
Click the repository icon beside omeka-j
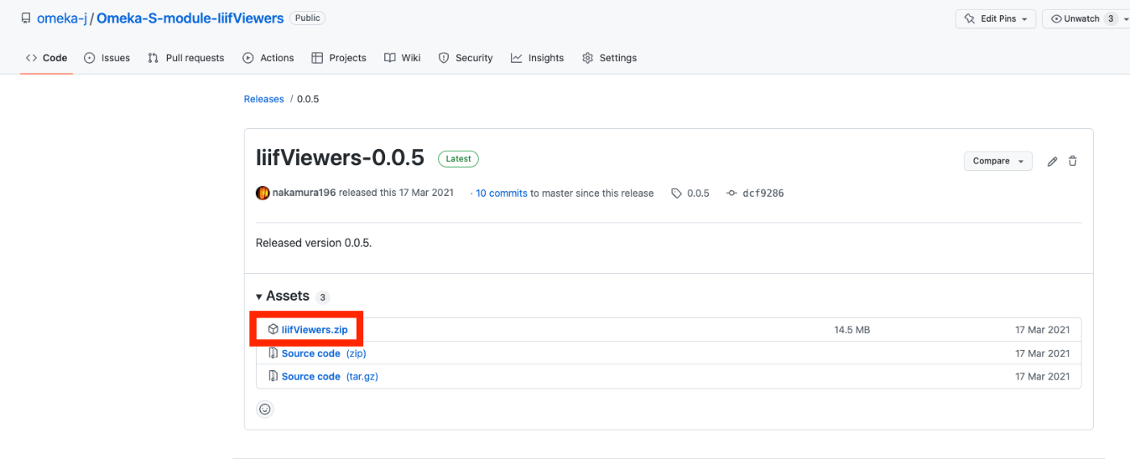(x=26, y=18)
